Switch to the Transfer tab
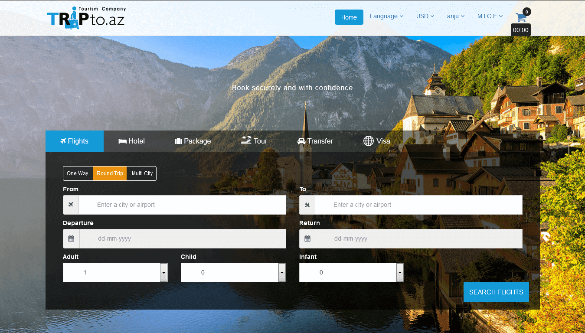 pos(315,141)
